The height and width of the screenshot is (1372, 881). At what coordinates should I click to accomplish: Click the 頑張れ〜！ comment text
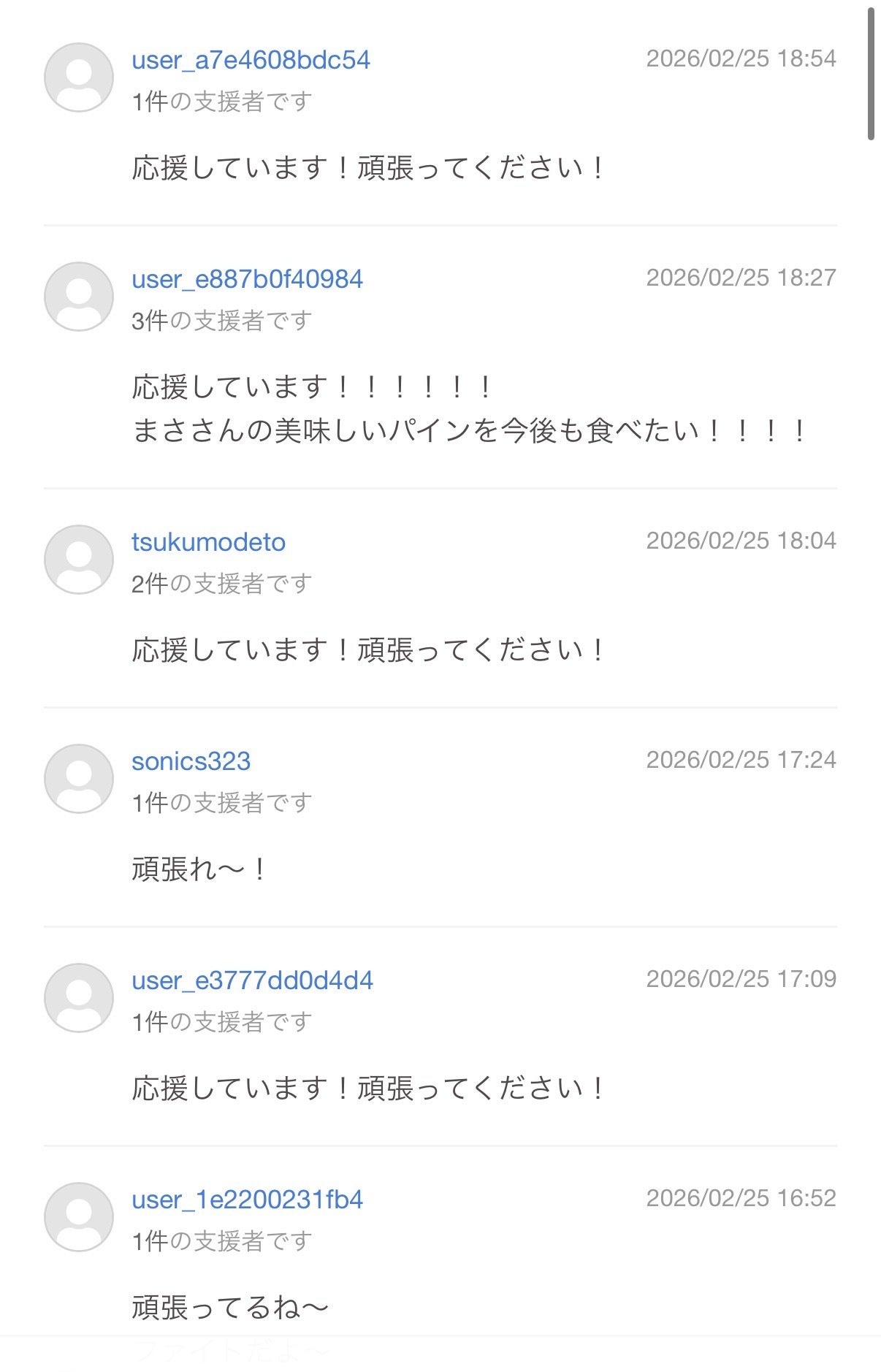199,869
